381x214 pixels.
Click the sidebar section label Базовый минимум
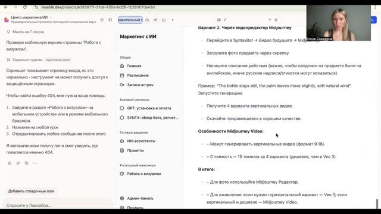(x=135, y=100)
